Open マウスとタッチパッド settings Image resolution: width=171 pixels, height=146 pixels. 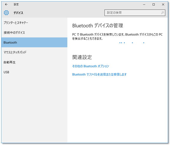(34, 52)
